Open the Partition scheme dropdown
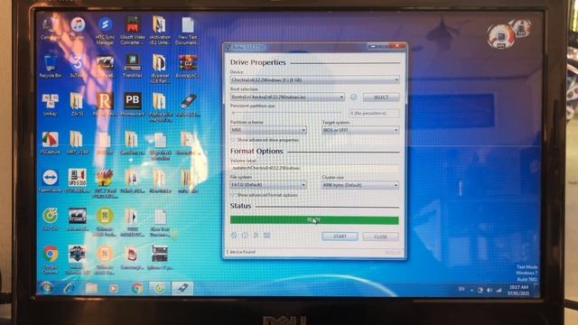Screen dimensions: 578x325 point(268,130)
